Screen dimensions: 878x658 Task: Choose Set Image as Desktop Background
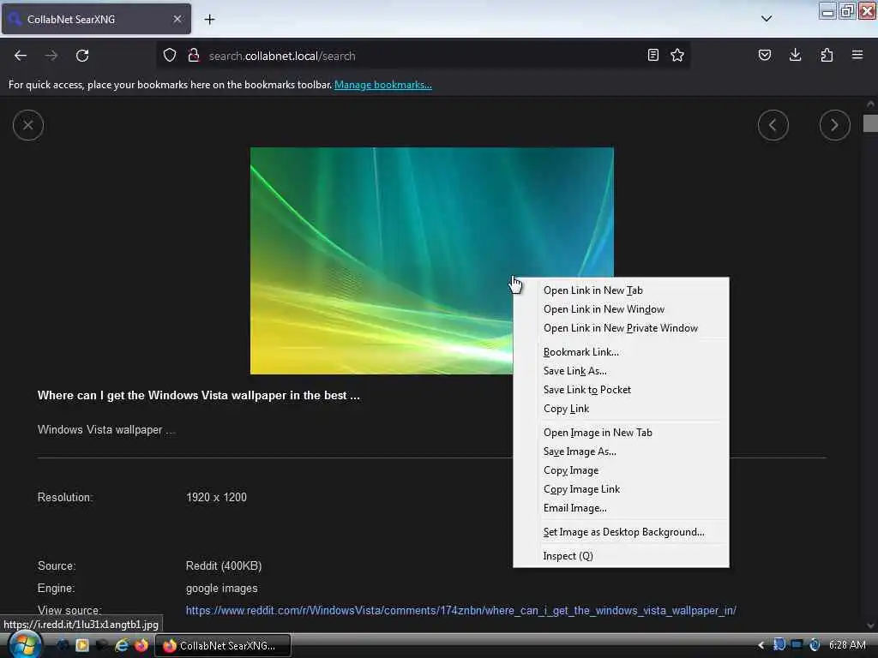point(621,533)
